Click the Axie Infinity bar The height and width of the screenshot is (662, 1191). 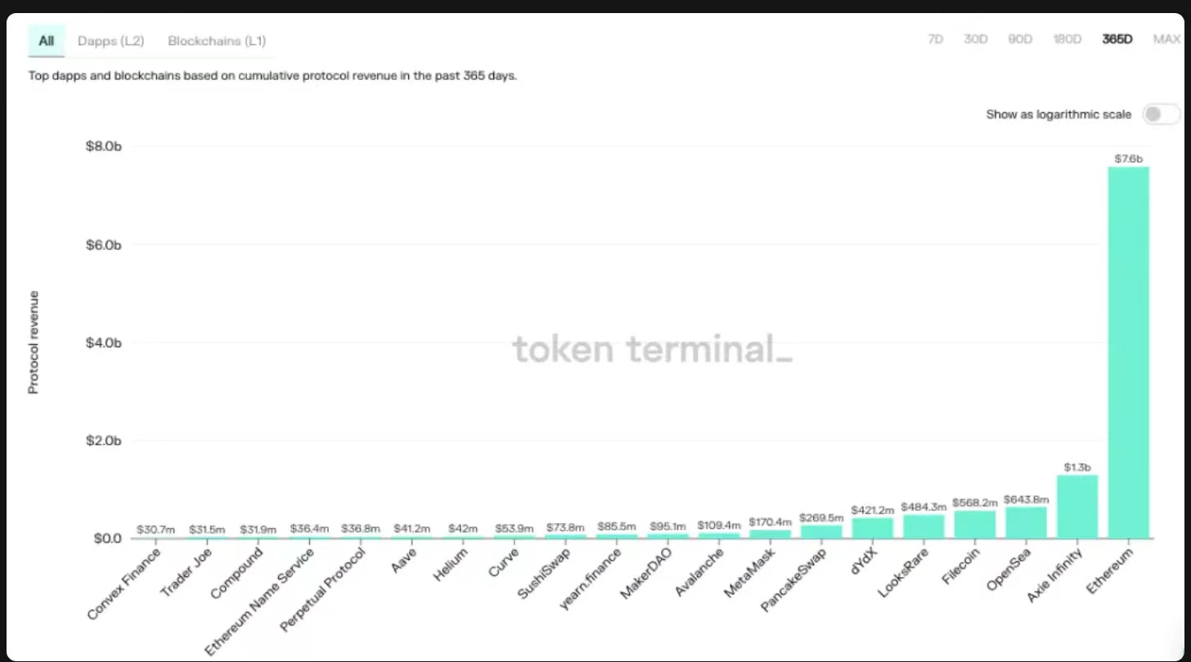pyautogui.click(x=1077, y=507)
